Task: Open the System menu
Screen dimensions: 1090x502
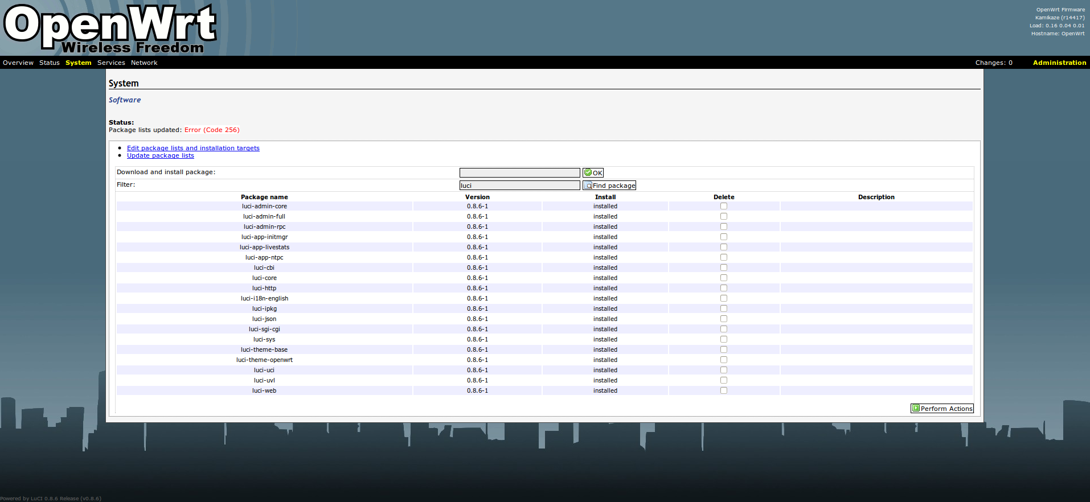Action: tap(79, 63)
